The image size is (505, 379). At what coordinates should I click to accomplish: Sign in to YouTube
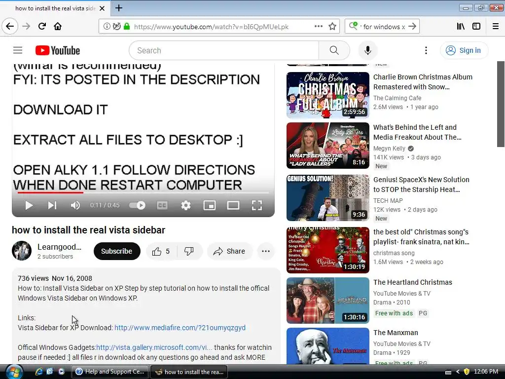[x=464, y=50]
